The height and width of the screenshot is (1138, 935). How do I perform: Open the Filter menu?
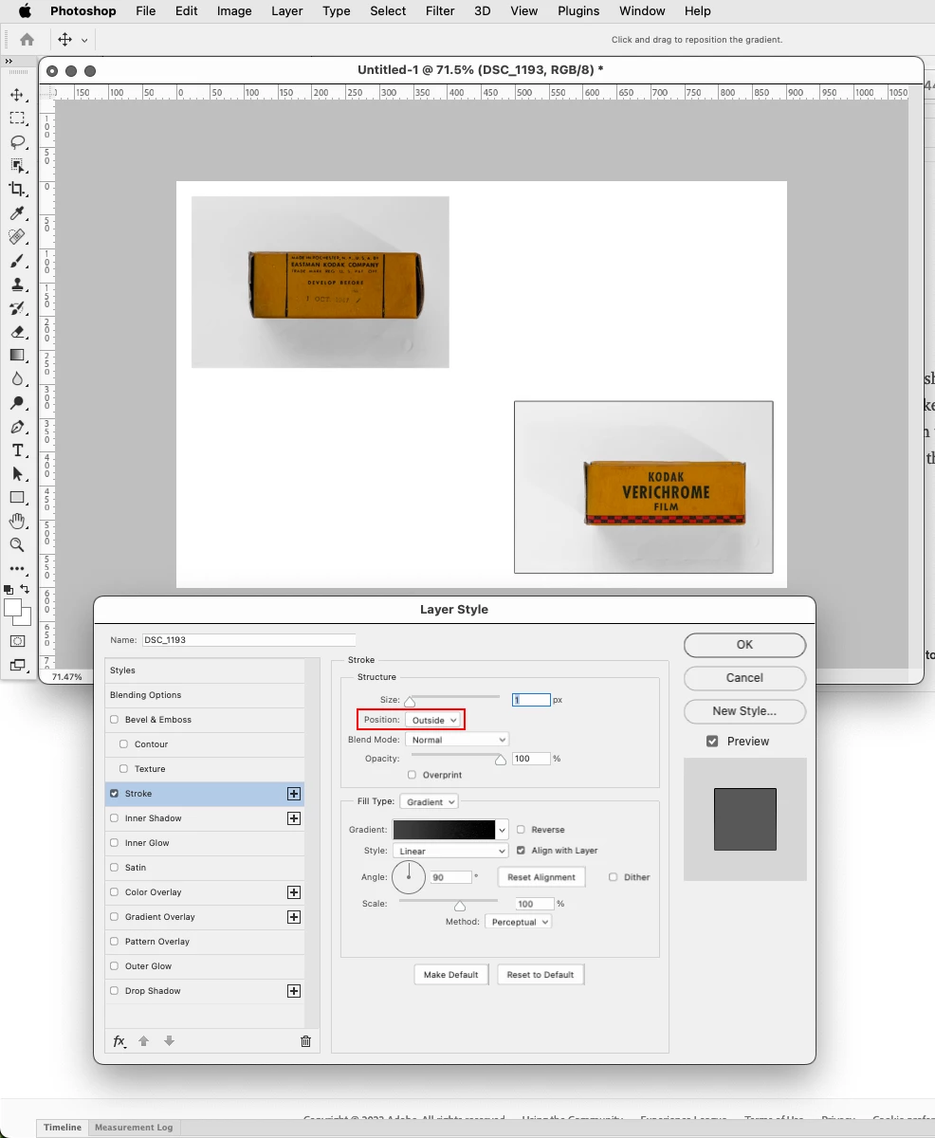coord(440,11)
